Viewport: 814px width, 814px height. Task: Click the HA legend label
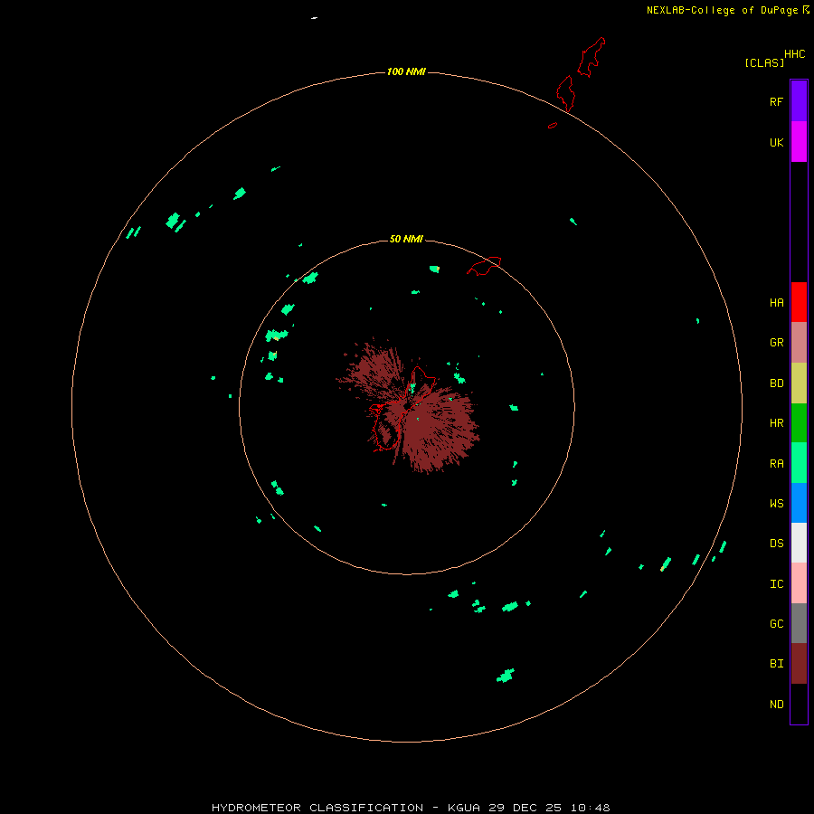pyautogui.click(x=776, y=303)
